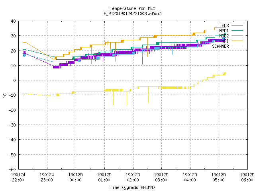Click the yellow SCANNER legend line sample
The height and width of the screenshot is (191, 255).
(237, 46)
